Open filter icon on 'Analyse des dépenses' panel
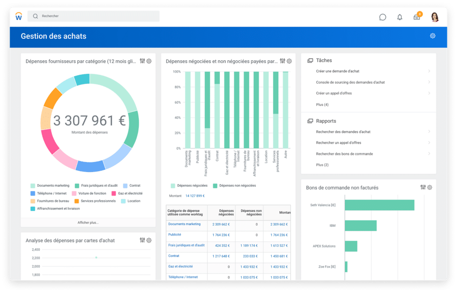Viewport: 457px width, 293px height. point(143,240)
